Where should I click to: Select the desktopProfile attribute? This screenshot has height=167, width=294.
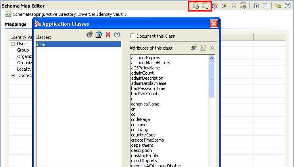[144, 155]
